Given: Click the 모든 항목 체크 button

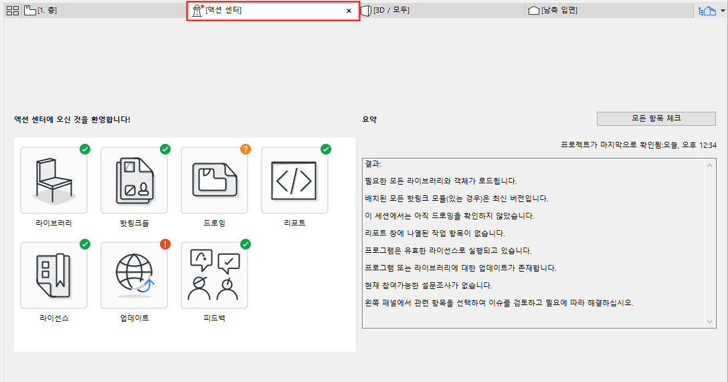Looking at the screenshot, I should (x=656, y=118).
